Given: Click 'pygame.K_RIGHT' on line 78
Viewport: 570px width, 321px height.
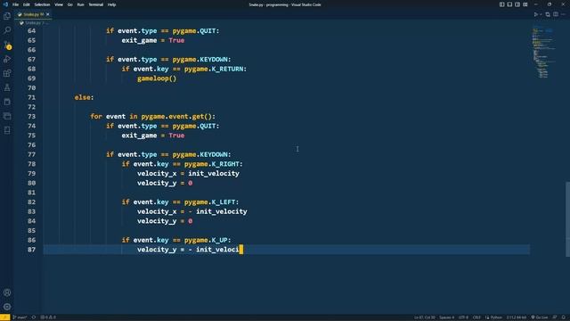Looking at the screenshot, I should (x=212, y=164).
